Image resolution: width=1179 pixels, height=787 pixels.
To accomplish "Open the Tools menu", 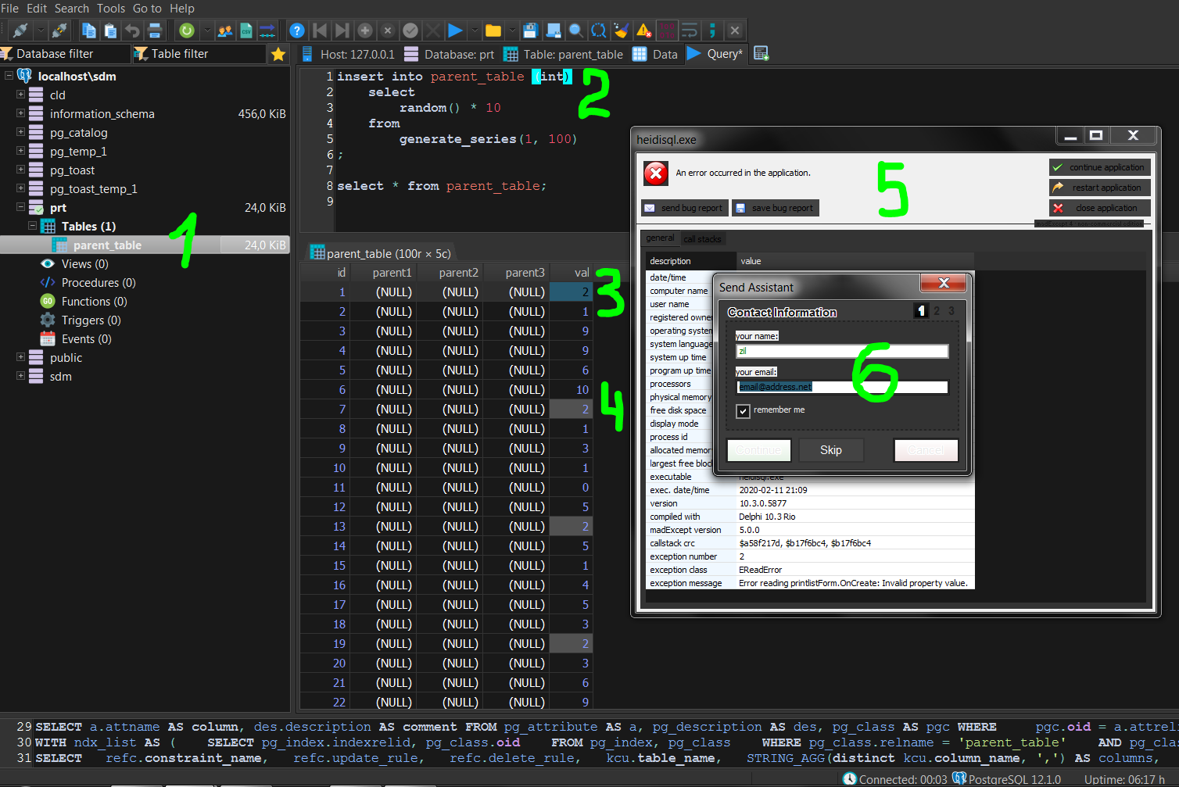I will (x=110, y=9).
